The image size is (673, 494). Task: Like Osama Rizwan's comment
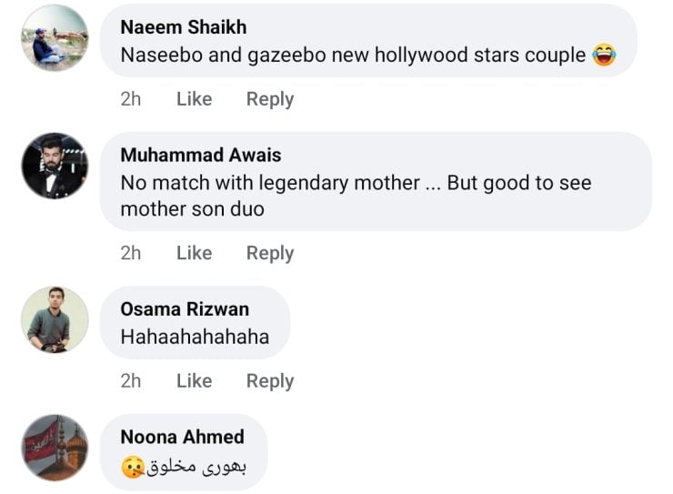tap(194, 381)
